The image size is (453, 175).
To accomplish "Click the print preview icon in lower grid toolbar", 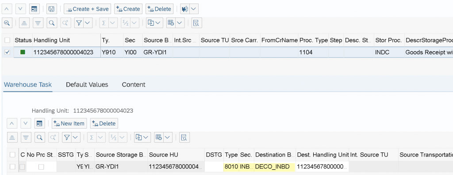I will (x=184, y=137).
